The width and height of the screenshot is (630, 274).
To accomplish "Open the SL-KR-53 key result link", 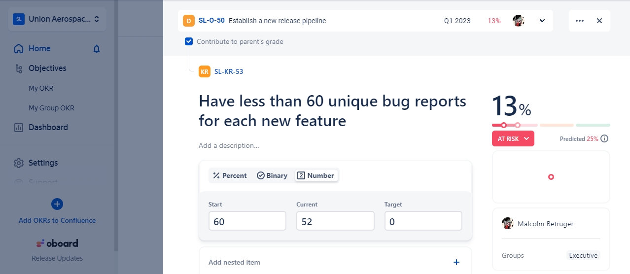I will point(229,71).
